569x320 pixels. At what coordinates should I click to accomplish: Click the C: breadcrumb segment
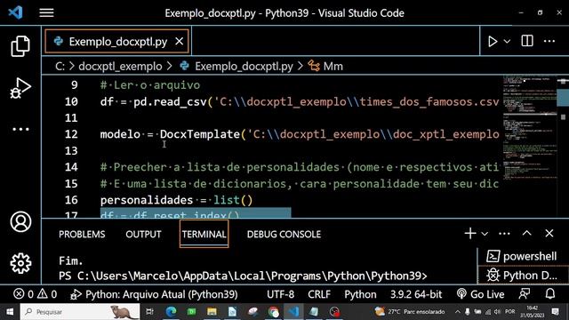[x=60, y=67]
